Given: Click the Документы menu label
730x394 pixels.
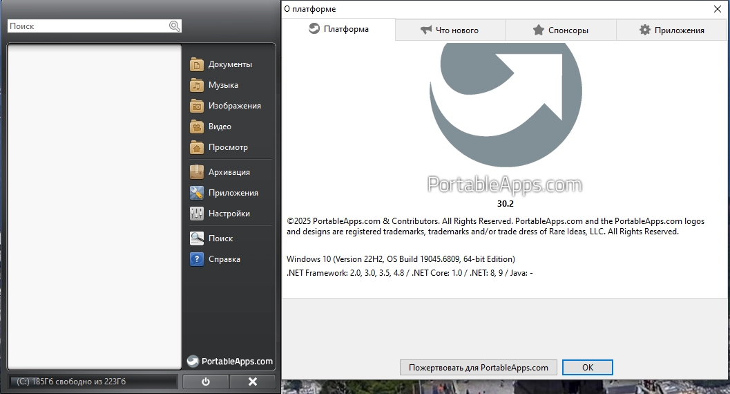Looking at the screenshot, I should point(230,64).
